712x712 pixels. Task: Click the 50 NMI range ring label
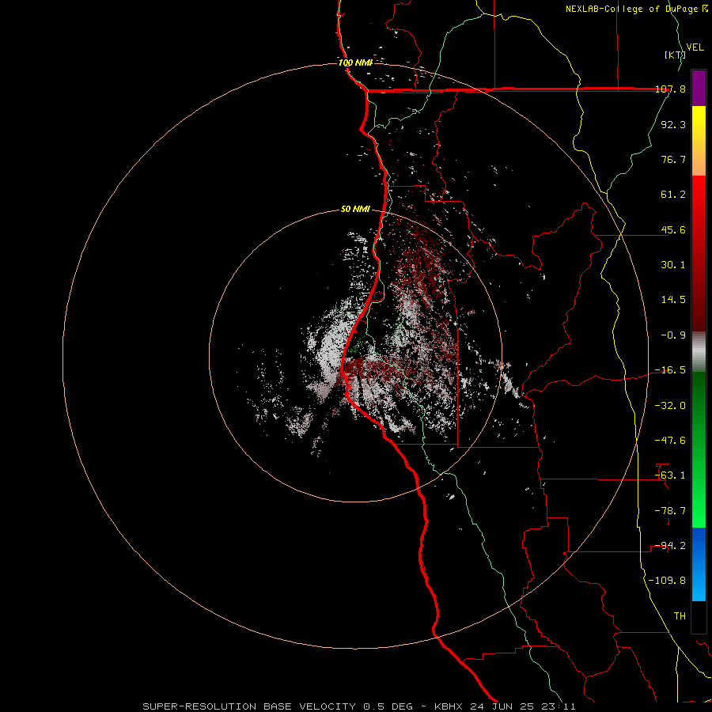tap(355, 210)
